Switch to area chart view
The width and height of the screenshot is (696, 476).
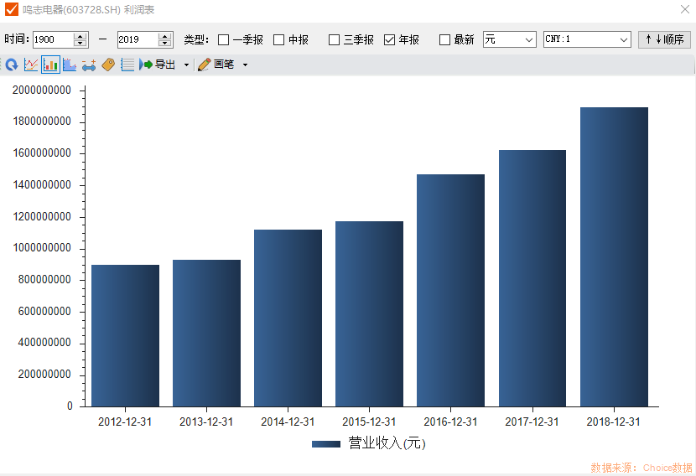[x=70, y=65]
